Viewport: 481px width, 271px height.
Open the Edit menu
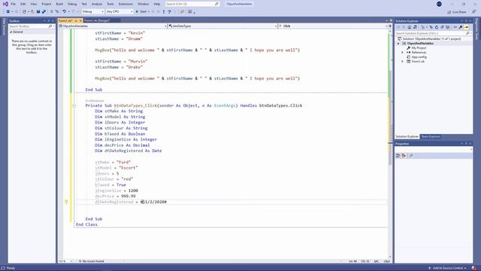point(23,4)
